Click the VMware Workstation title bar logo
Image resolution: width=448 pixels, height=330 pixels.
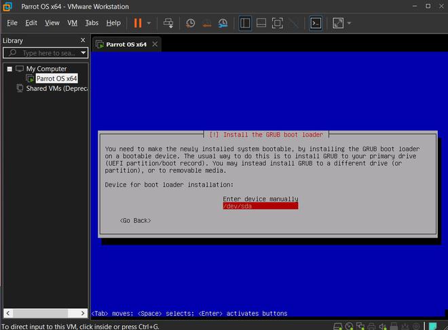click(x=7, y=6)
